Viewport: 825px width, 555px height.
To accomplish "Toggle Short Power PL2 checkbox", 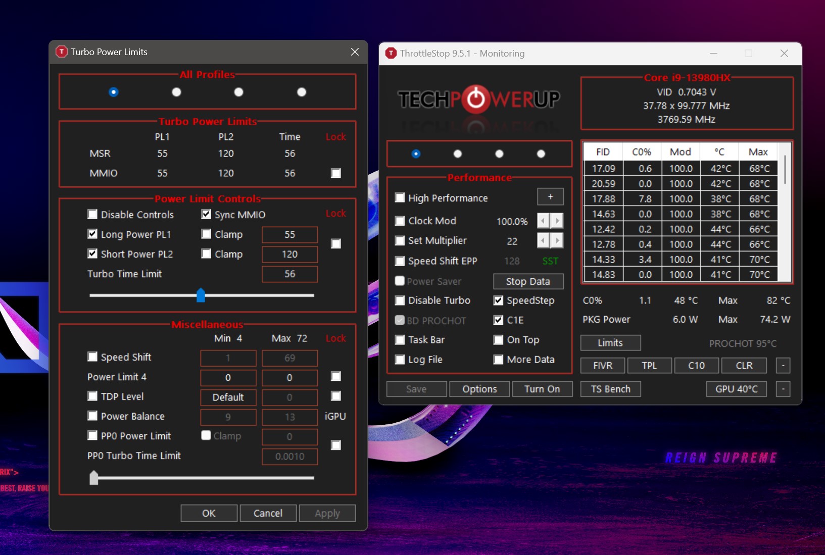I will [x=92, y=254].
